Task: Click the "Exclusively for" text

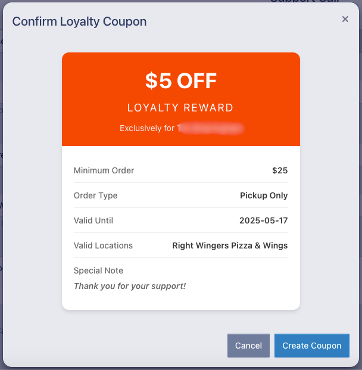Action: 147,128
